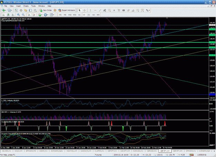Viewport: 216px width, 157px height.
Task: Switch to line chart display
Action: pos(13,15)
